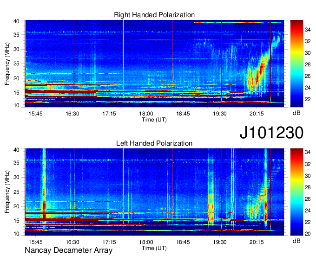Select dB label below right-handed colorbar

point(296,113)
